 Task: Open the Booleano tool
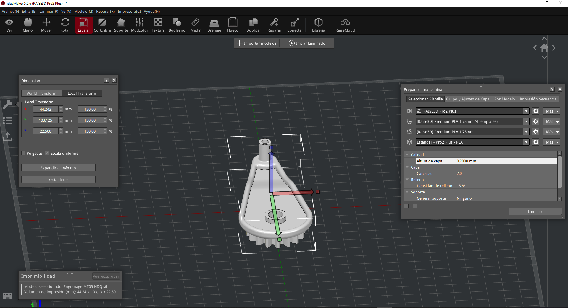[x=177, y=25]
